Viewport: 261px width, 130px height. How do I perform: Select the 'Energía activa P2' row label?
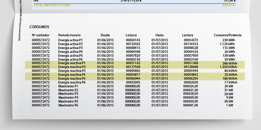point(71,44)
